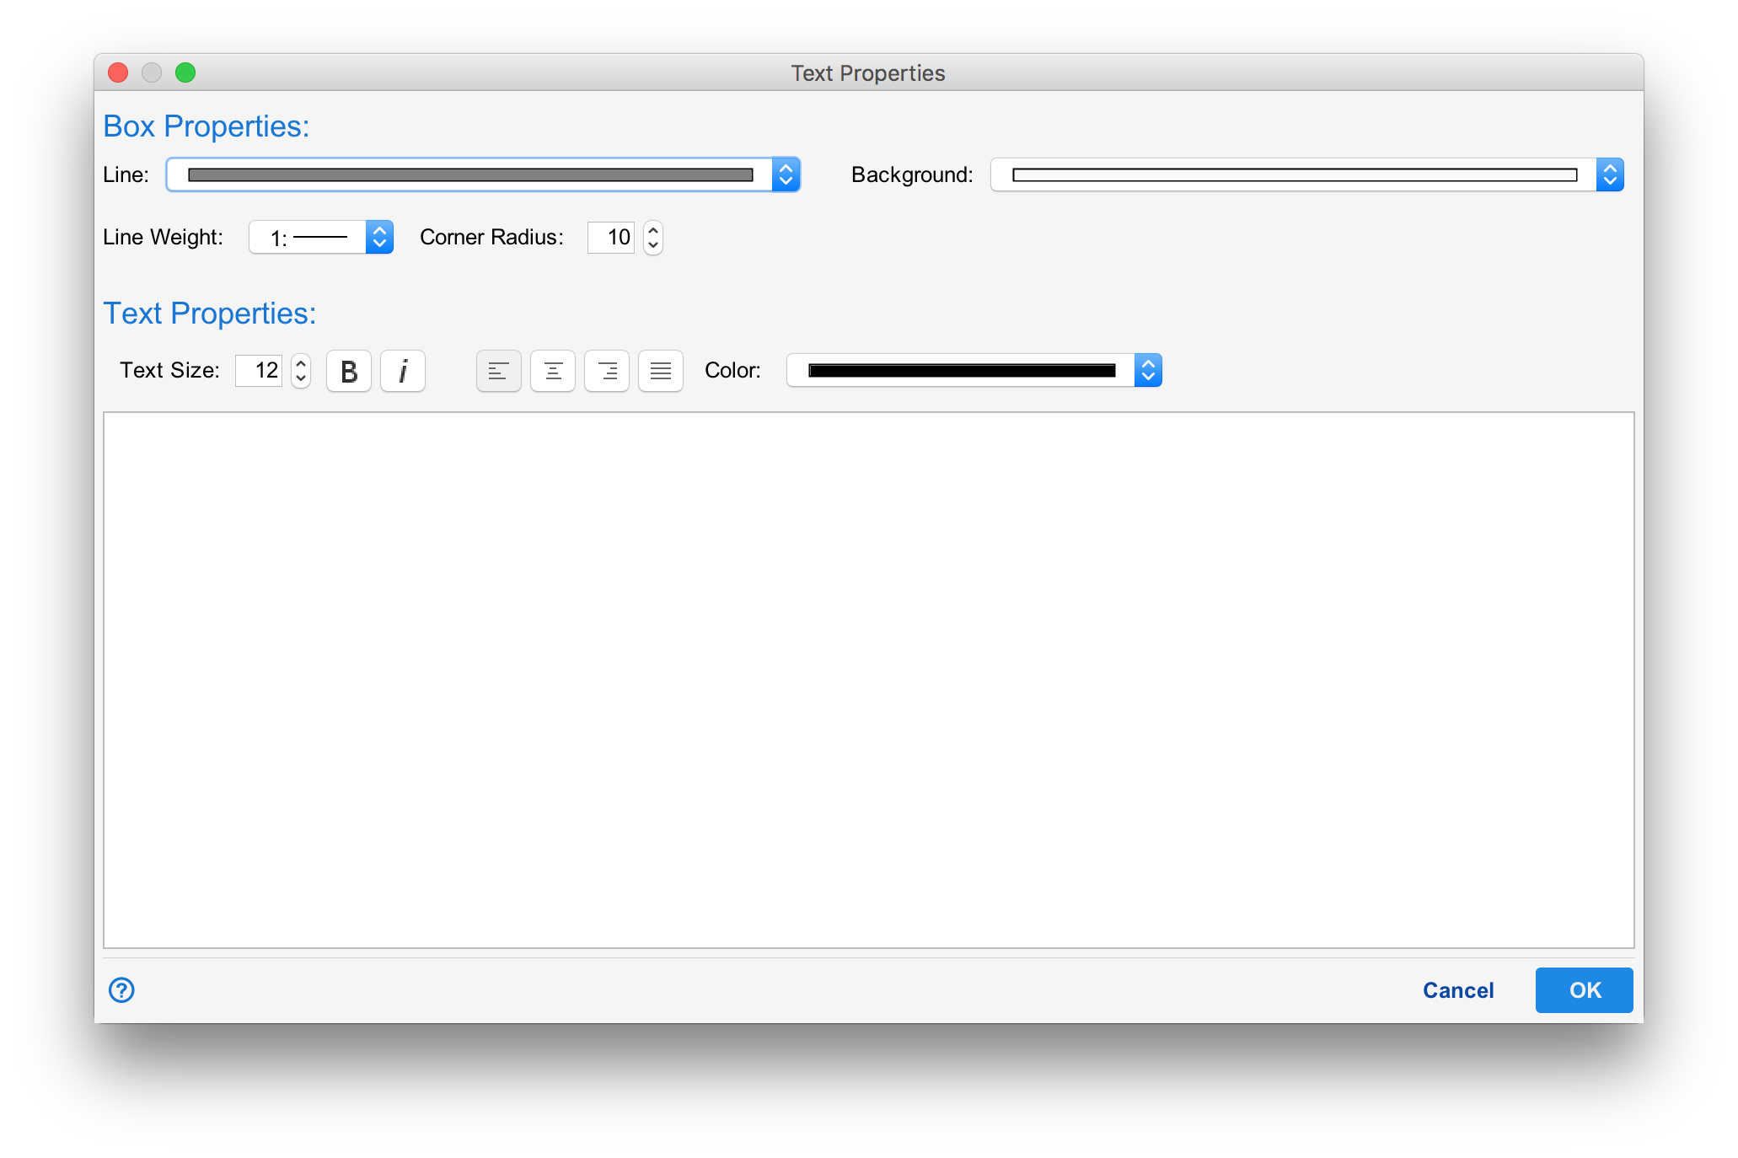Image resolution: width=1738 pixels, height=1158 pixels.
Task: Increase Text Size using the up stepper
Action: [x=300, y=363]
